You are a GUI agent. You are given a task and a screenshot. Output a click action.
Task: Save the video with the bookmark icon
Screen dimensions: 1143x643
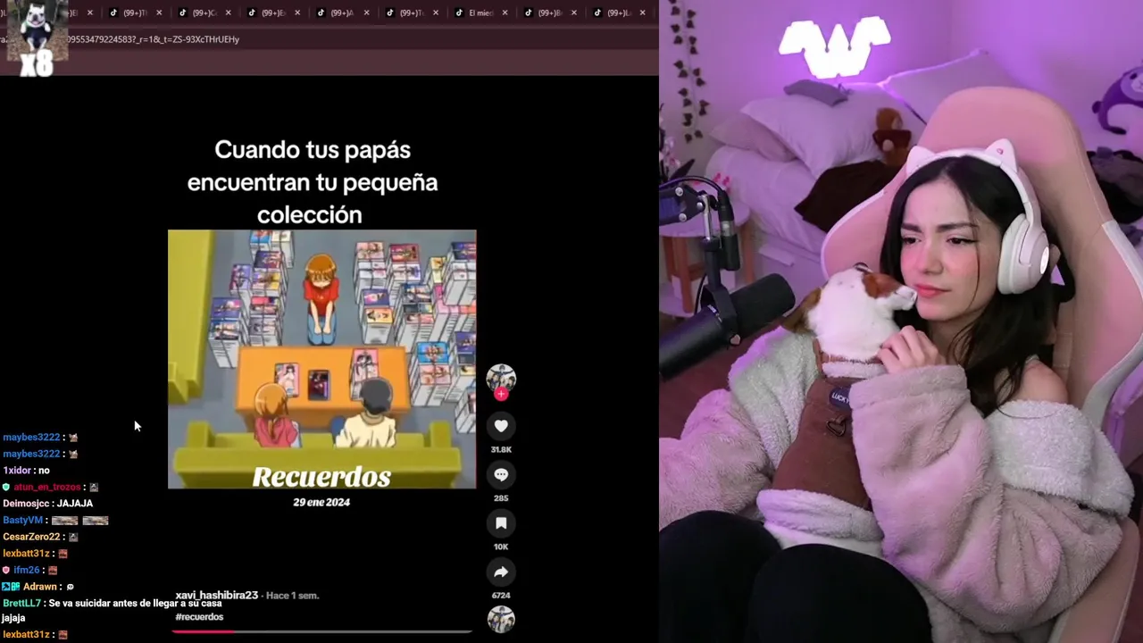coord(501,523)
